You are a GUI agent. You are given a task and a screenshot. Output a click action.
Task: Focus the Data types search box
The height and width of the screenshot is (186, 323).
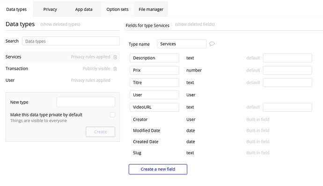pos(71,41)
